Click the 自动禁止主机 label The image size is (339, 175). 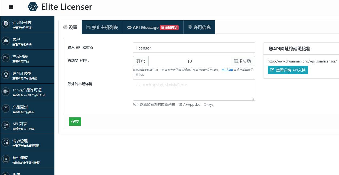click(x=78, y=61)
